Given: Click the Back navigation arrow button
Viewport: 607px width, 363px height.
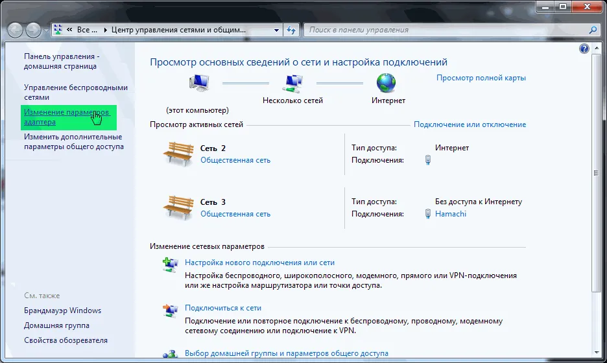Looking at the screenshot, I should tap(16, 30).
